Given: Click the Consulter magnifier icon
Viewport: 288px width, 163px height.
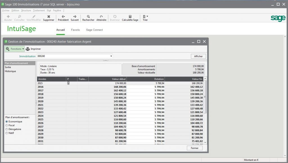Looking at the screenshot, I should click(x=19, y=17).
